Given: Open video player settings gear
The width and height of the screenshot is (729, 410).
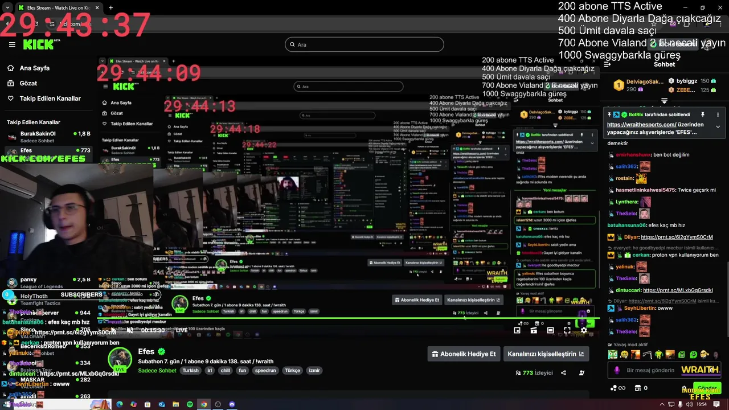Looking at the screenshot, I should 583,330.
